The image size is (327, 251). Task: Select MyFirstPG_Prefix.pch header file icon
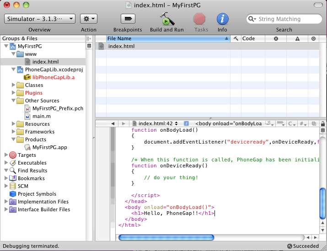[27, 108]
